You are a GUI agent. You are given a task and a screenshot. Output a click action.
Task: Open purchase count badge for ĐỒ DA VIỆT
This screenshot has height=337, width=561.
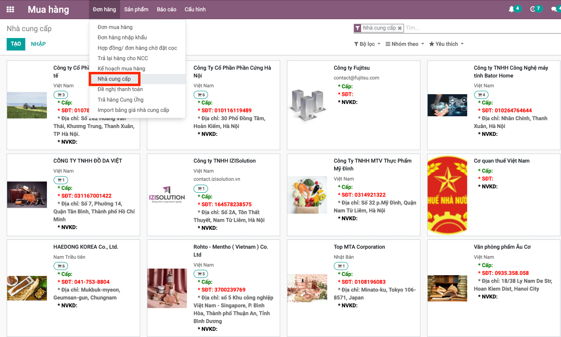[x=61, y=180]
